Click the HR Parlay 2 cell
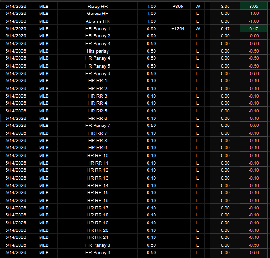 pyautogui.click(x=97, y=36)
